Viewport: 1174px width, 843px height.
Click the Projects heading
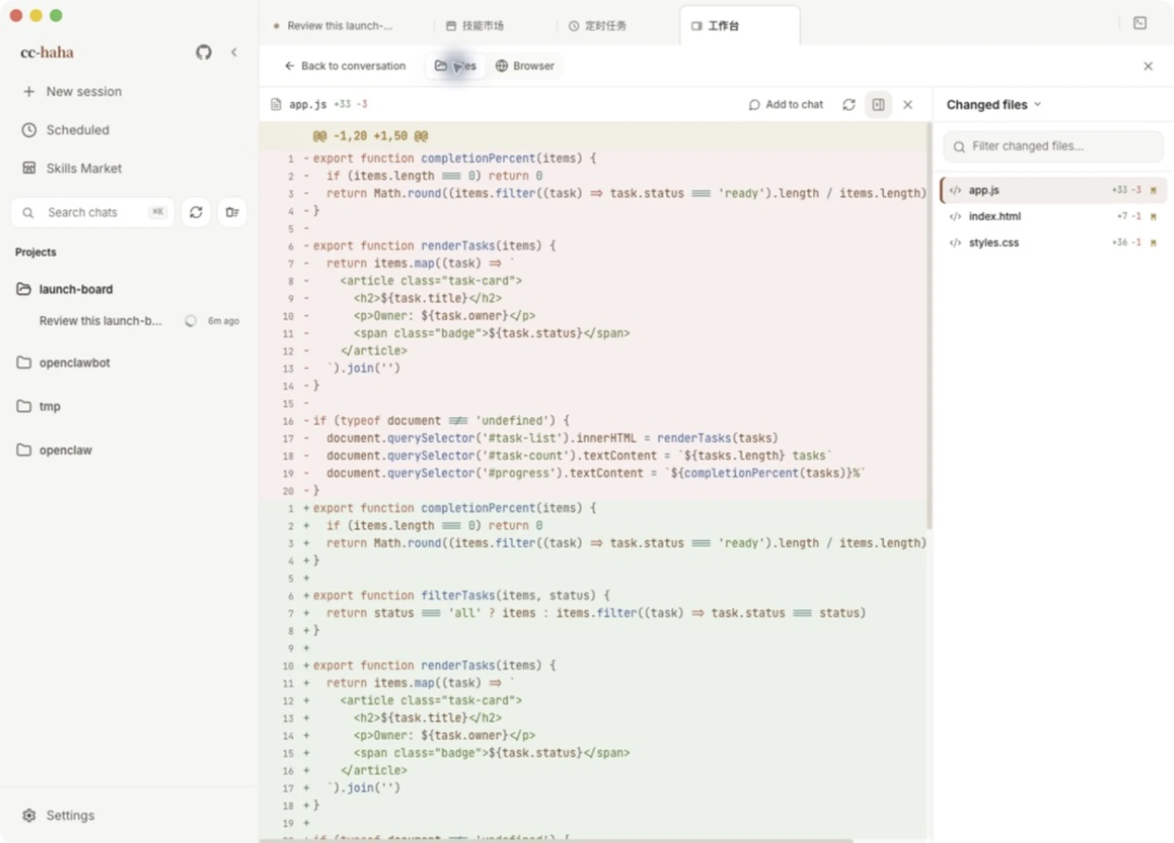tap(36, 252)
